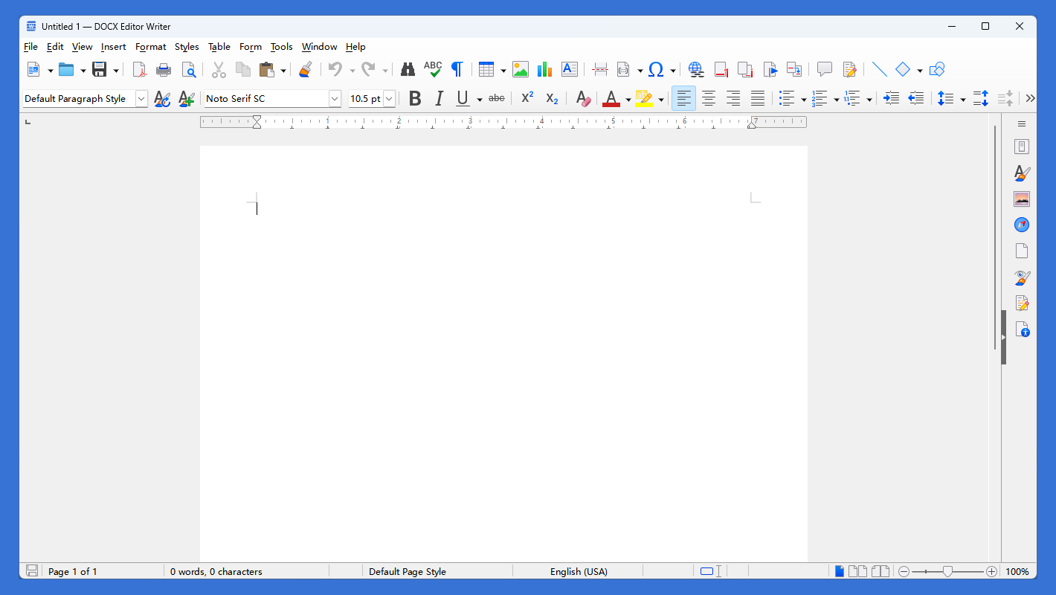Image resolution: width=1056 pixels, height=595 pixels.
Task: Toggle italic formatting
Action: pos(439,98)
